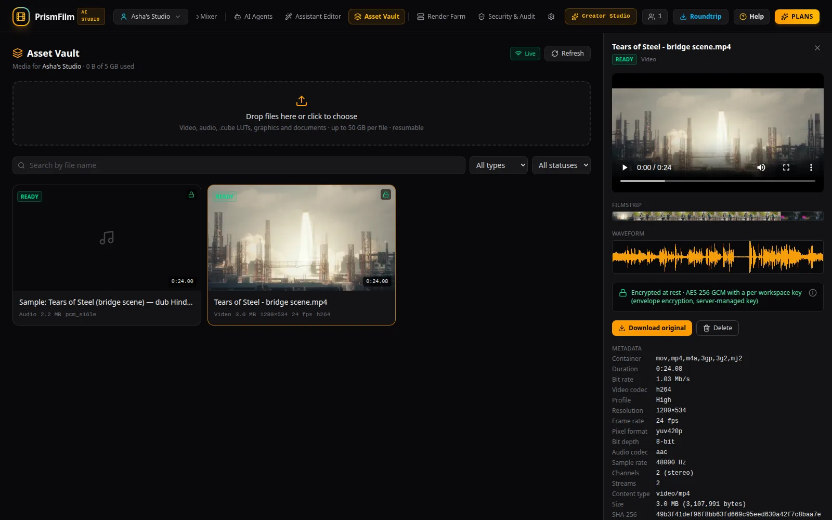Image resolution: width=832 pixels, height=520 pixels.
Task: Open the settings gear icon
Action: pyautogui.click(x=551, y=17)
